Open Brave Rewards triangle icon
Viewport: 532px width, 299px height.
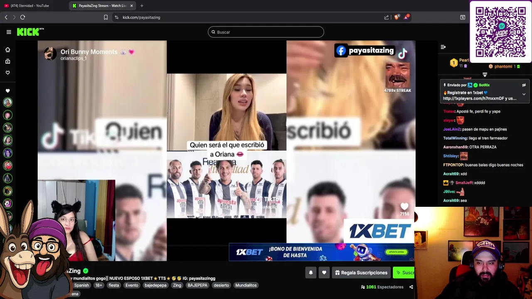pyautogui.click(x=406, y=17)
